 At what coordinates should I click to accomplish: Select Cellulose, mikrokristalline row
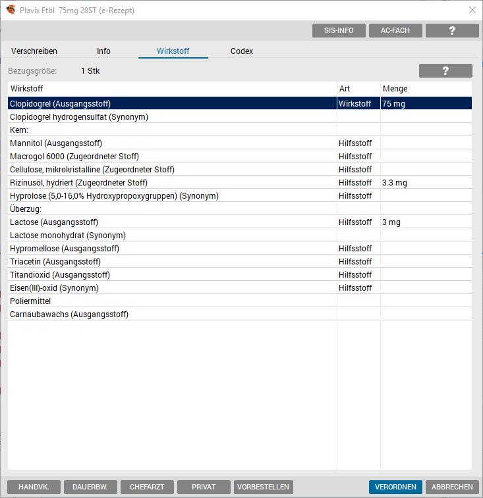(240, 170)
